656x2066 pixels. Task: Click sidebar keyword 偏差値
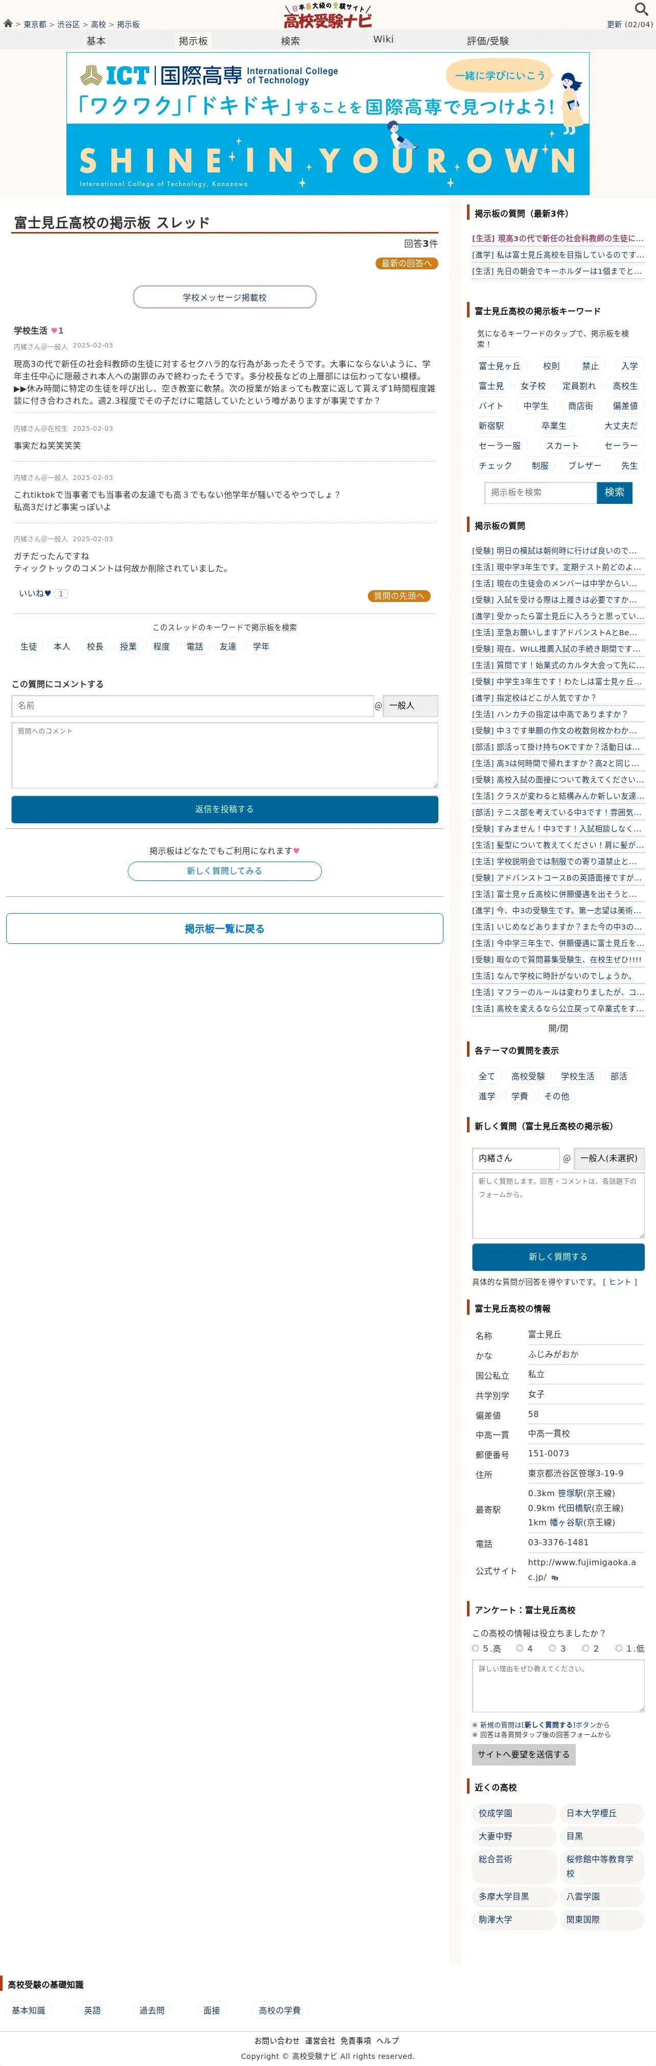[625, 406]
